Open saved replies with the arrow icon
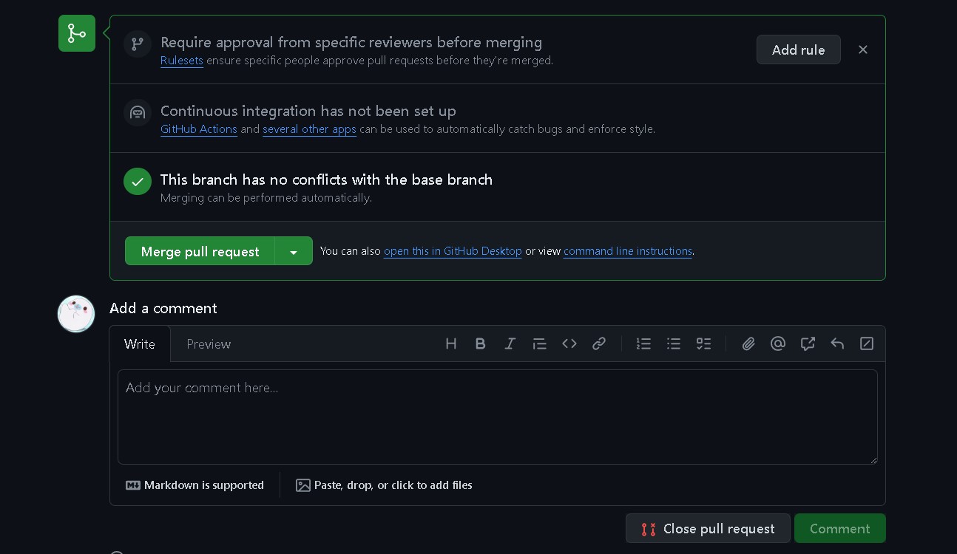Viewport: 957px width, 554px height. pos(837,343)
